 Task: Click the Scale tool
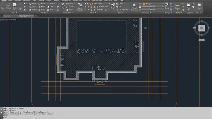point(41,10)
